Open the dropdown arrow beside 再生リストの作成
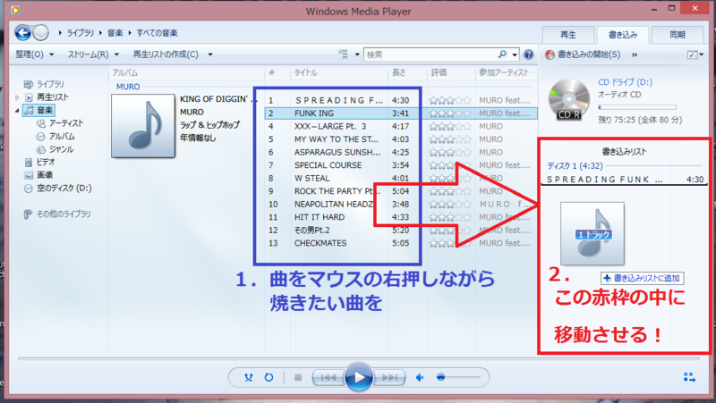Screen dimensions: 716x403 click(x=210, y=55)
